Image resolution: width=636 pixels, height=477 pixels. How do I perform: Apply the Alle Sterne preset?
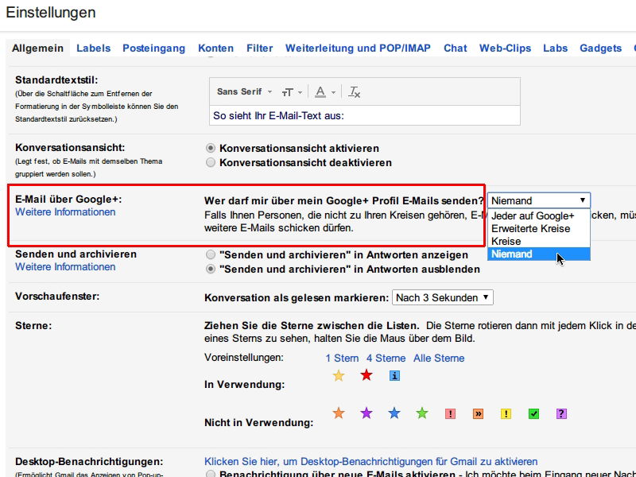(439, 359)
